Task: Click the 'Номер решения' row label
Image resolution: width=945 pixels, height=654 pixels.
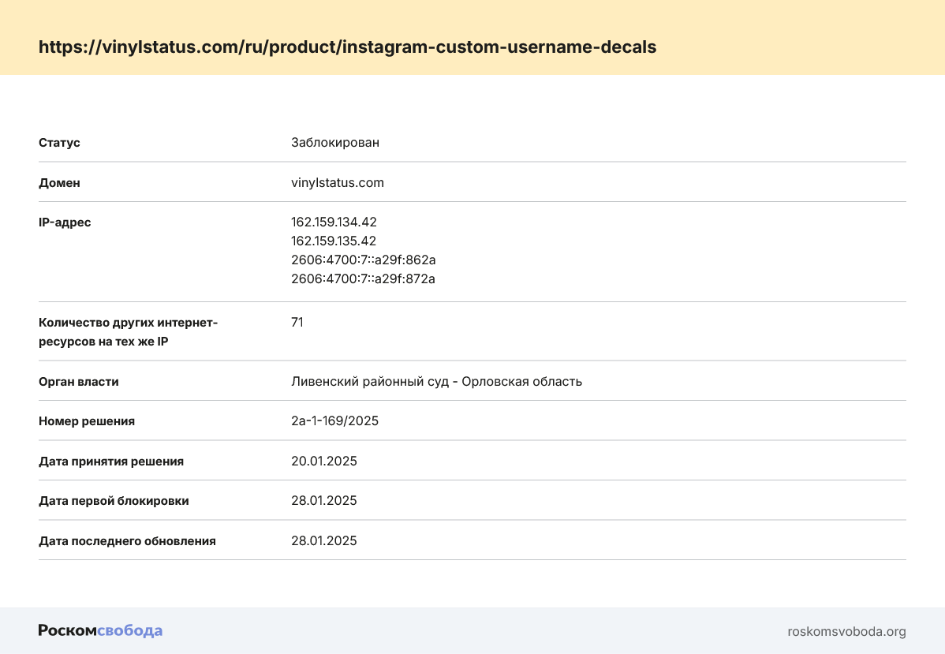Action: [x=87, y=421]
